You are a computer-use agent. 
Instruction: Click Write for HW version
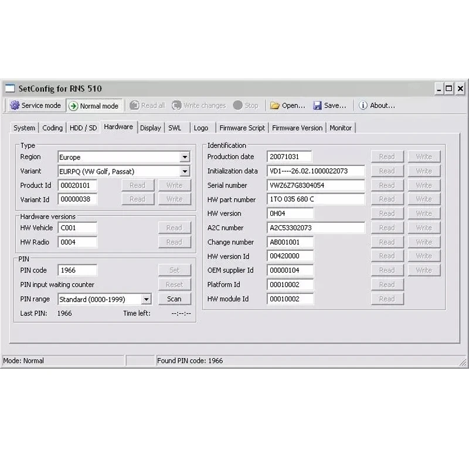point(424,213)
